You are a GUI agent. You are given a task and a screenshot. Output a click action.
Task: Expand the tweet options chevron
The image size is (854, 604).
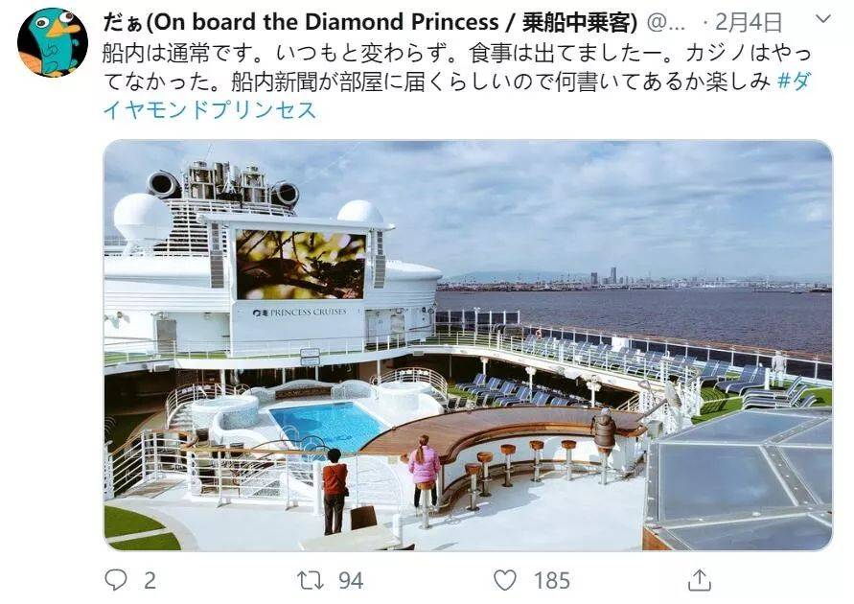(823, 19)
